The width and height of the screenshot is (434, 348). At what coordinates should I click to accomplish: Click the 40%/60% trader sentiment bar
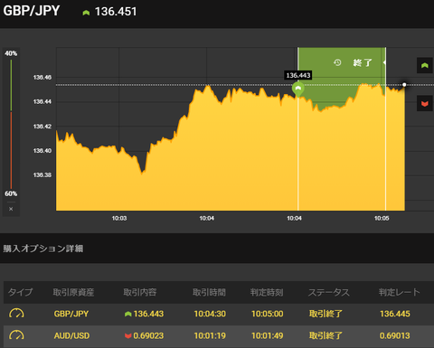(x=11, y=124)
